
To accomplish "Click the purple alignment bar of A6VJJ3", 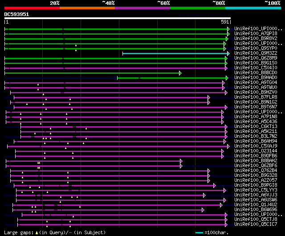I will point(110,196).
